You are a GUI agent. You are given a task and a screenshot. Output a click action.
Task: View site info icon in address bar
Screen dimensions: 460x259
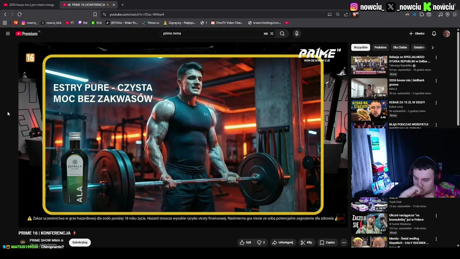click(x=104, y=14)
